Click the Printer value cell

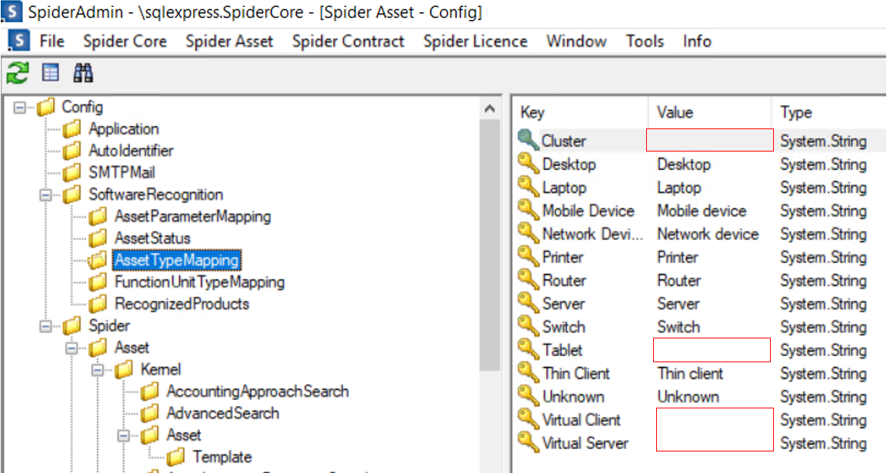pos(678,257)
